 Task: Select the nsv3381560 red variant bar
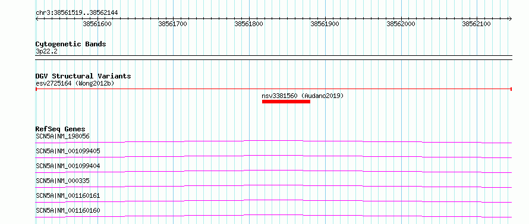(x=286, y=102)
